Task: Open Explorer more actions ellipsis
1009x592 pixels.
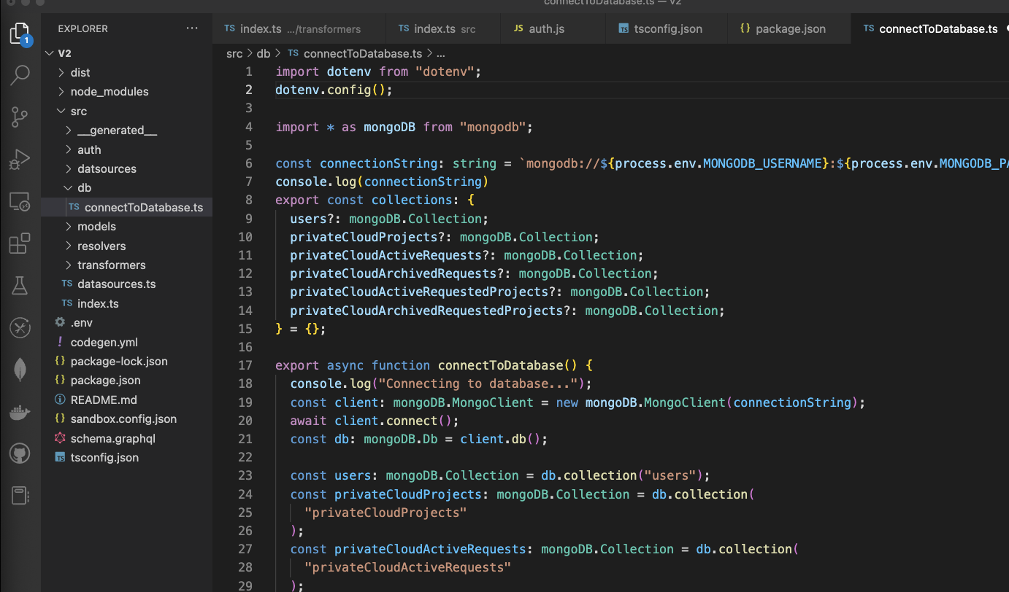Action: coord(192,28)
